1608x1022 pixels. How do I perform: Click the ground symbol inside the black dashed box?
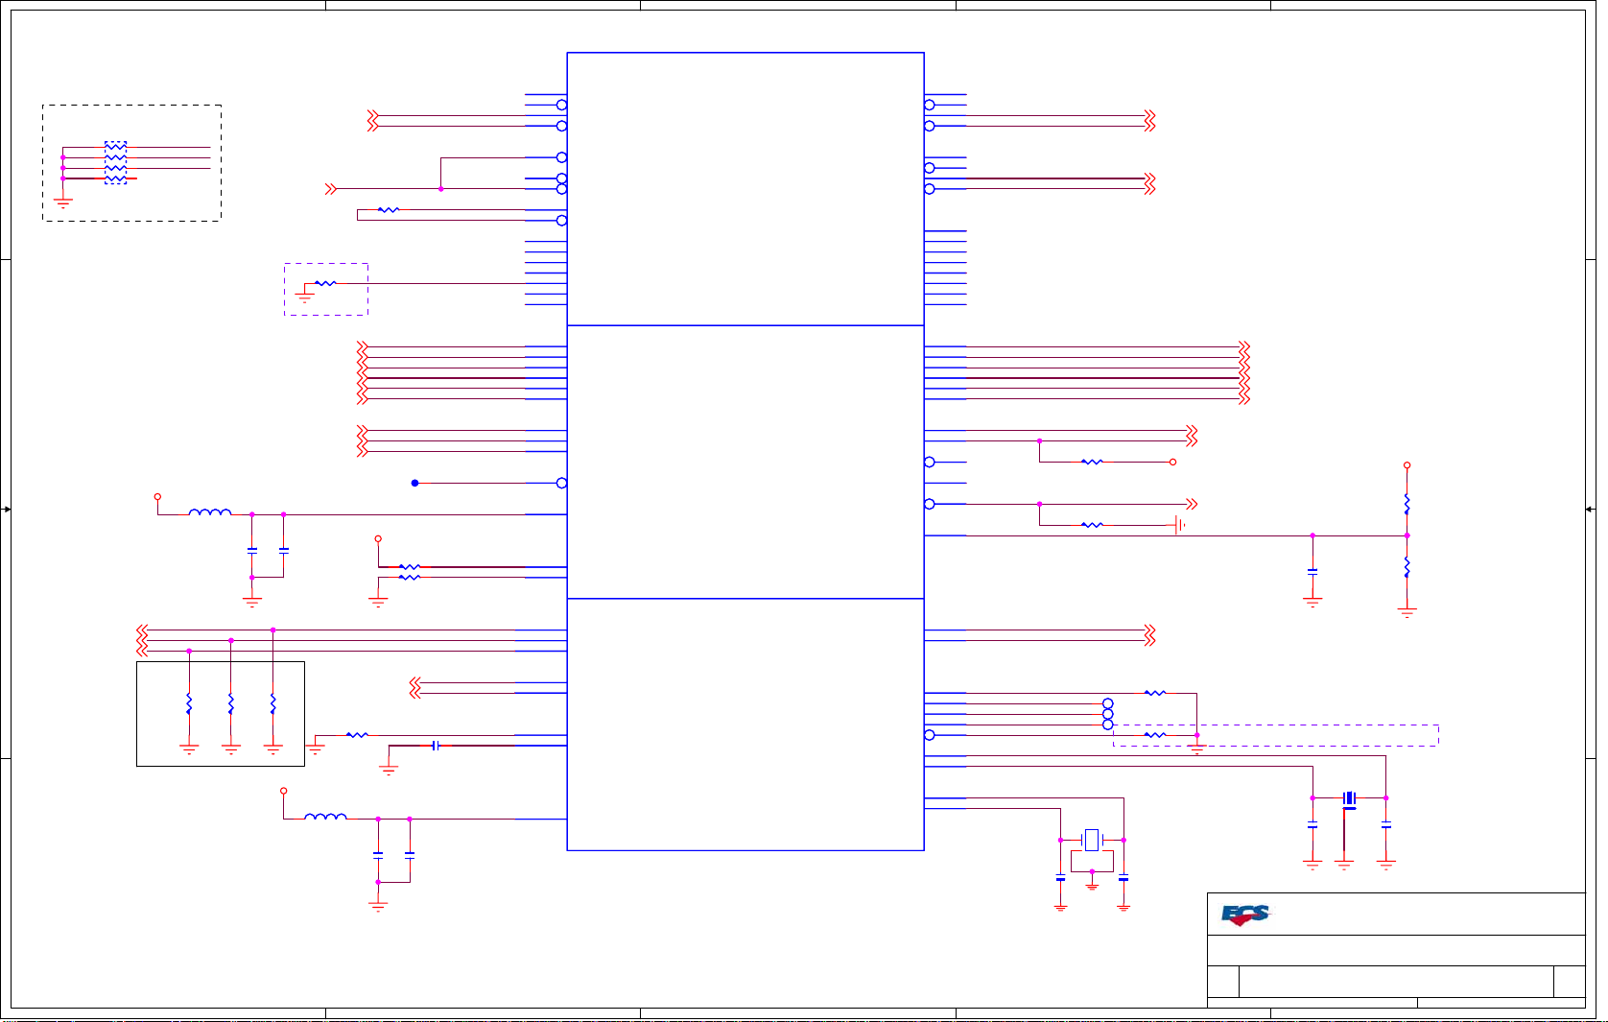(x=63, y=202)
